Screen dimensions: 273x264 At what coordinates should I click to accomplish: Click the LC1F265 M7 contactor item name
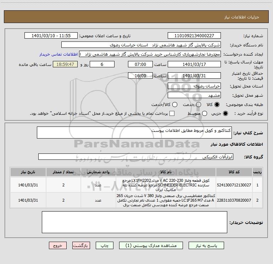(166, 200)
